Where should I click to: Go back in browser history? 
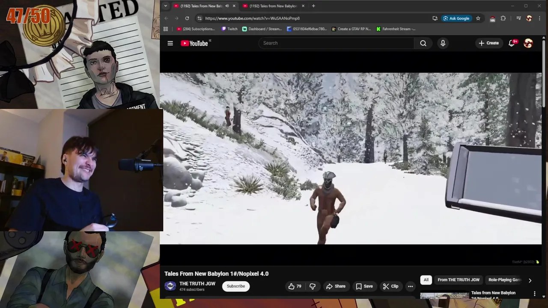coord(166,18)
